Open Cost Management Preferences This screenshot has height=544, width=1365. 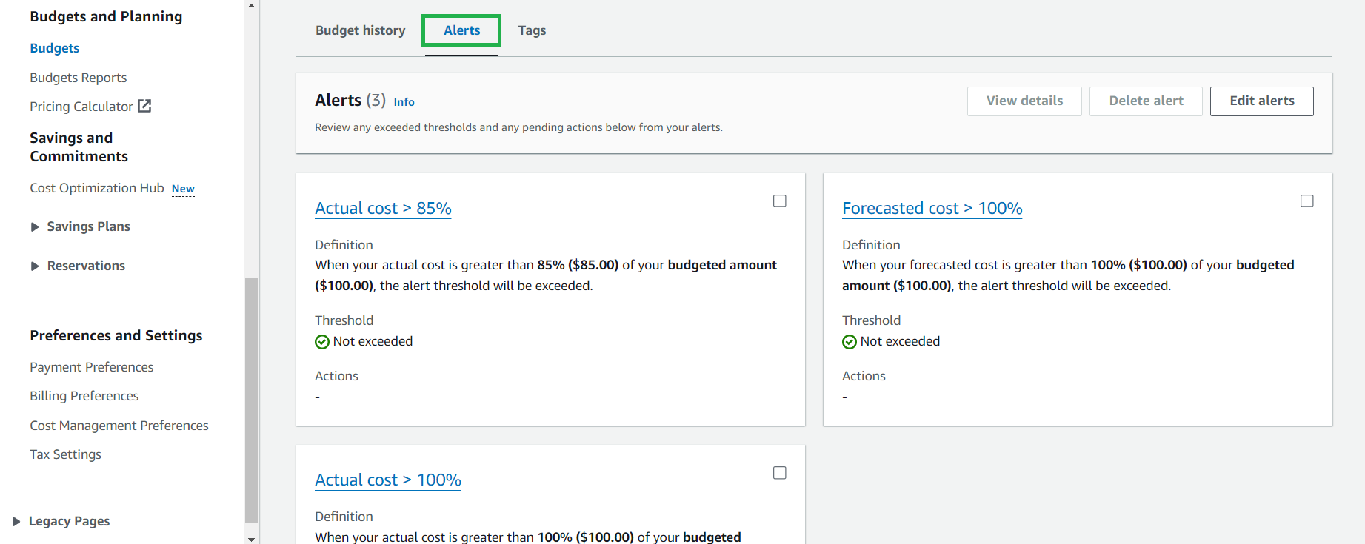point(119,426)
